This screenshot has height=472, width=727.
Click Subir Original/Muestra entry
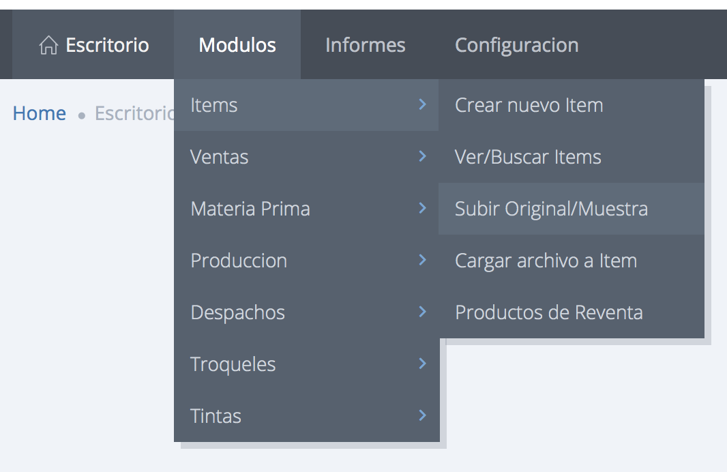point(551,209)
